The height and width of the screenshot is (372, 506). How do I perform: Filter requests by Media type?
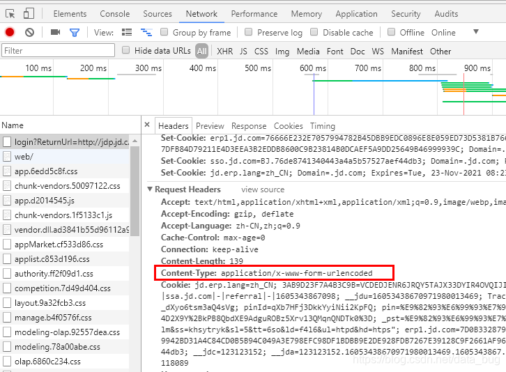pos(308,52)
